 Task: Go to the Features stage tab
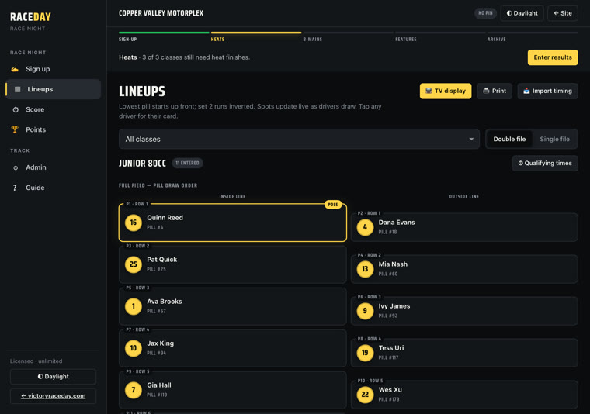440,36
